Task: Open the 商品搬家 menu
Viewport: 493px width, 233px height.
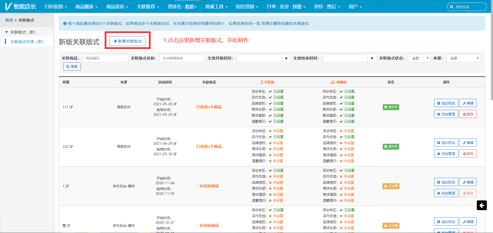Action: tap(86, 7)
